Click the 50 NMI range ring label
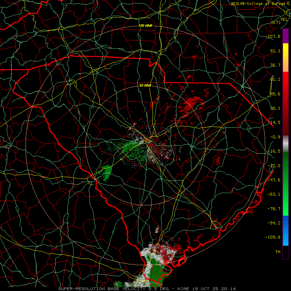 145,86
